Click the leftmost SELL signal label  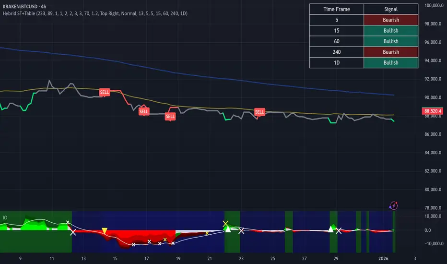104,92
